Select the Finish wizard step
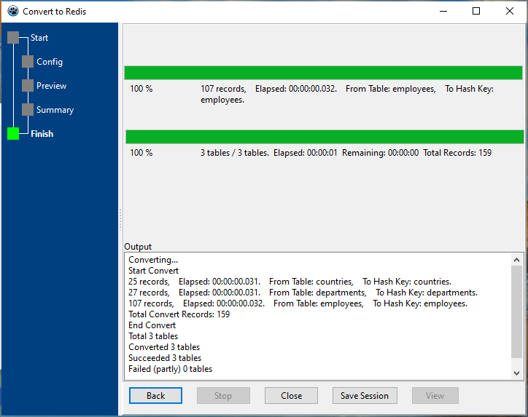Viewport: 528px width, 417px height. [42, 134]
